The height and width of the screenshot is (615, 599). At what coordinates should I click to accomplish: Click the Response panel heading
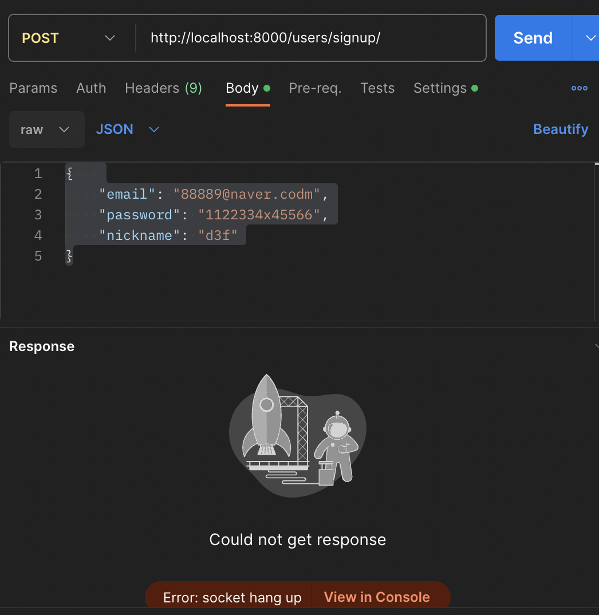pos(42,346)
